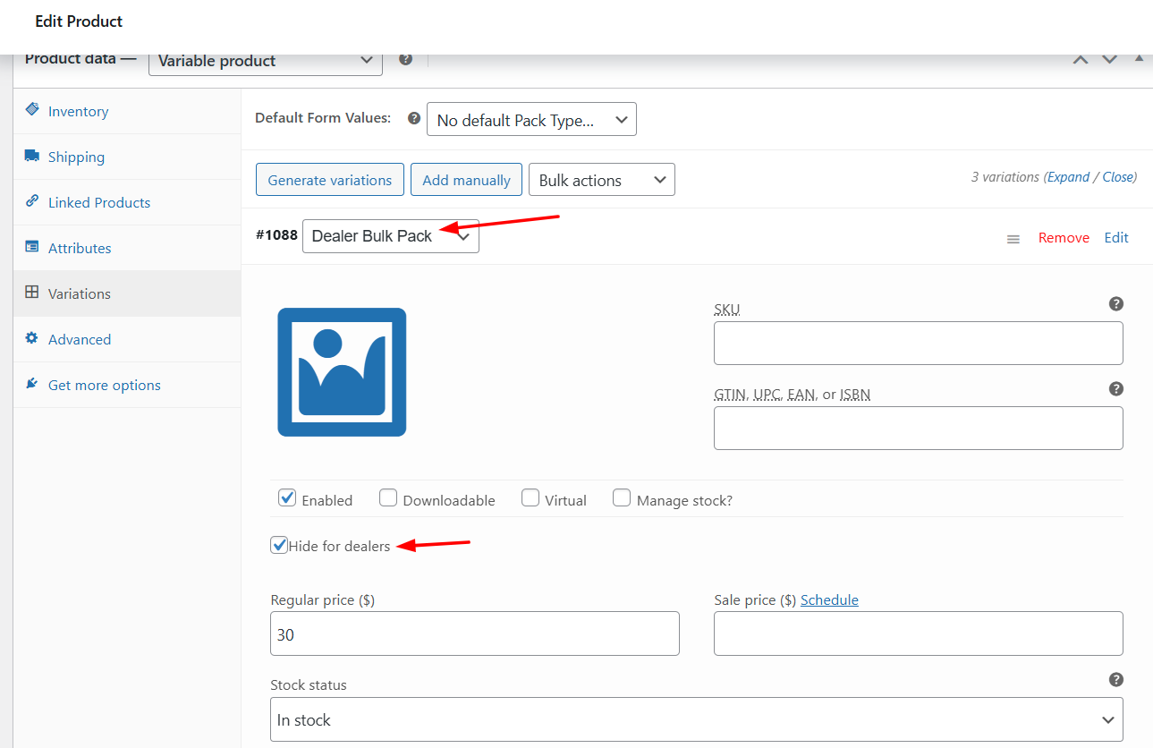Open the Bulk actions dropdown

602,180
